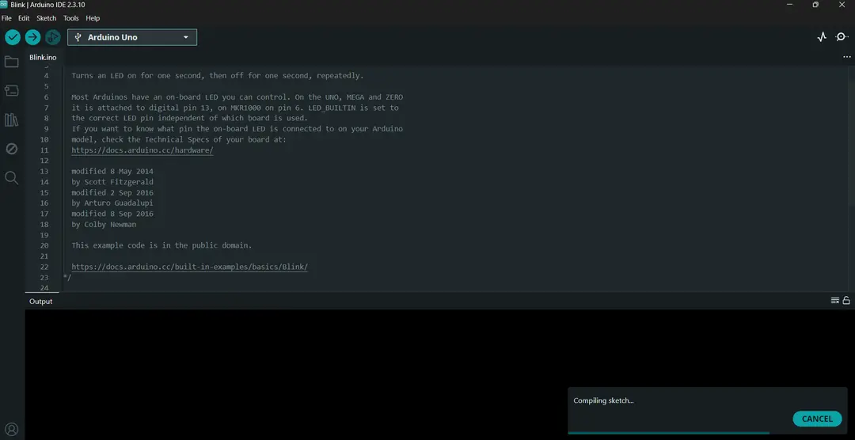Open the Boards Manager sidebar icon
Viewport: 855px width, 440px height.
tap(11, 90)
